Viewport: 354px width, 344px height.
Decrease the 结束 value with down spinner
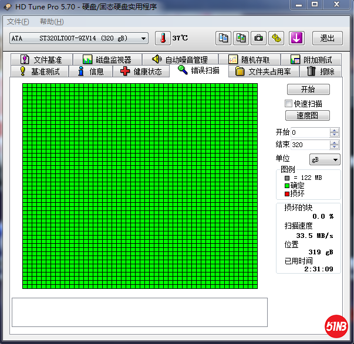[334, 147]
